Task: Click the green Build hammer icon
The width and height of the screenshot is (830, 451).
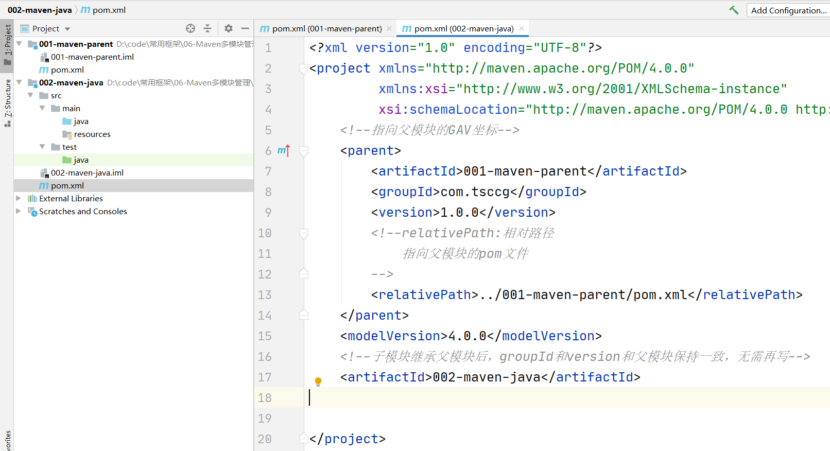Action: click(x=734, y=10)
